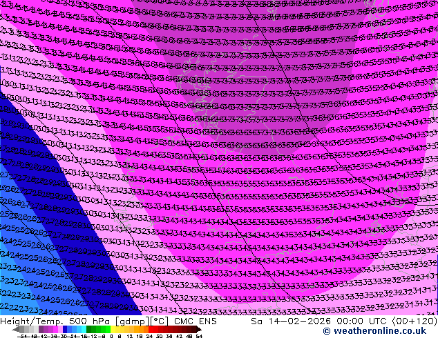The image size is (438, 338).
Task: Click the "Height/Temp. 500 hPa" chart title
Action: 55,321
